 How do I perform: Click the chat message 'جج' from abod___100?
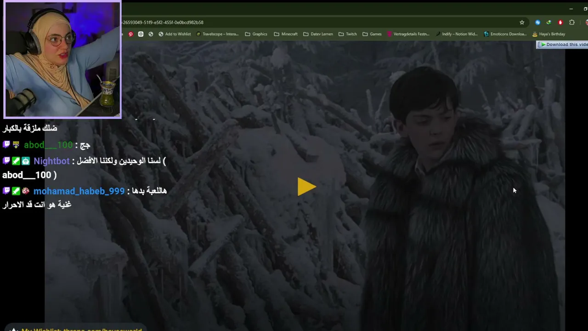click(x=85, y=145)
